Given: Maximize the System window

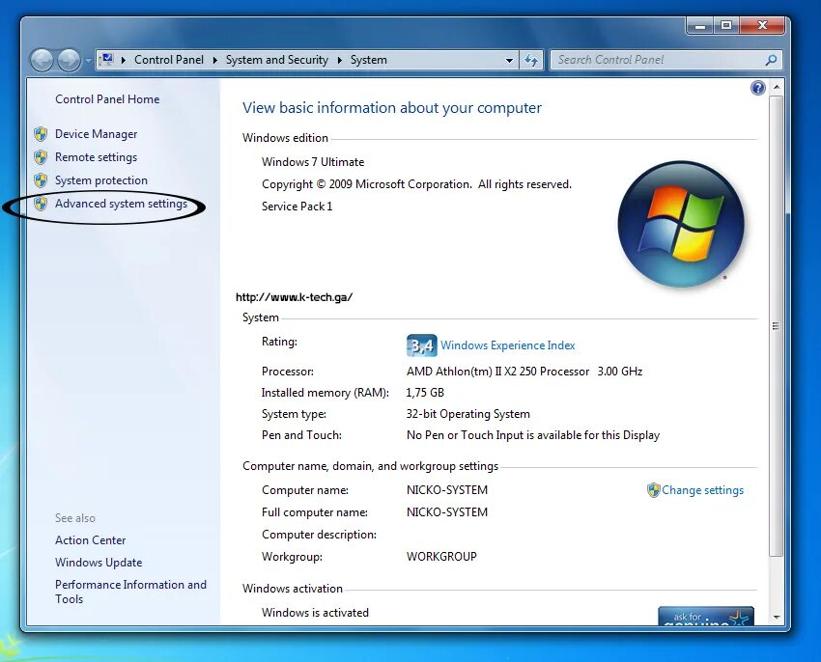Looking at the screenshot, I should tap(726, 26).
